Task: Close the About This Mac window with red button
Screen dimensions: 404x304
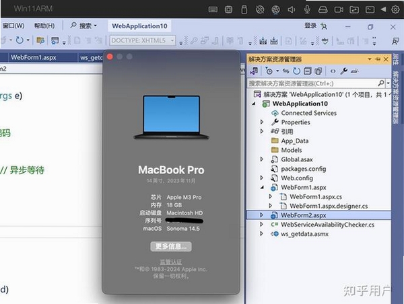Action: [x=110, y=57]
